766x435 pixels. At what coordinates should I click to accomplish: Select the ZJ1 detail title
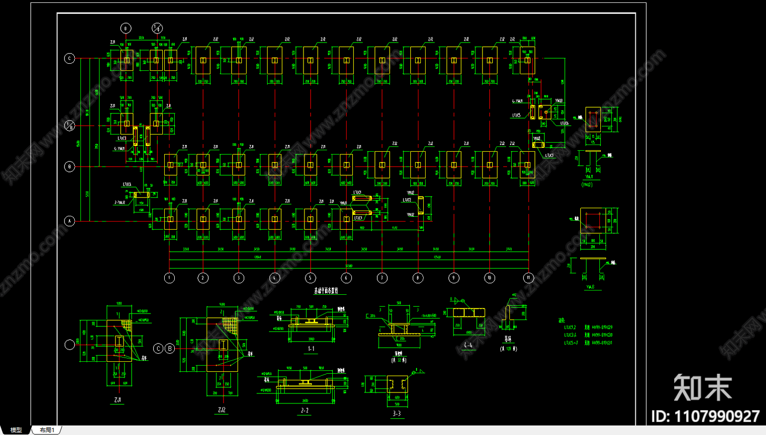click(118, 400)
